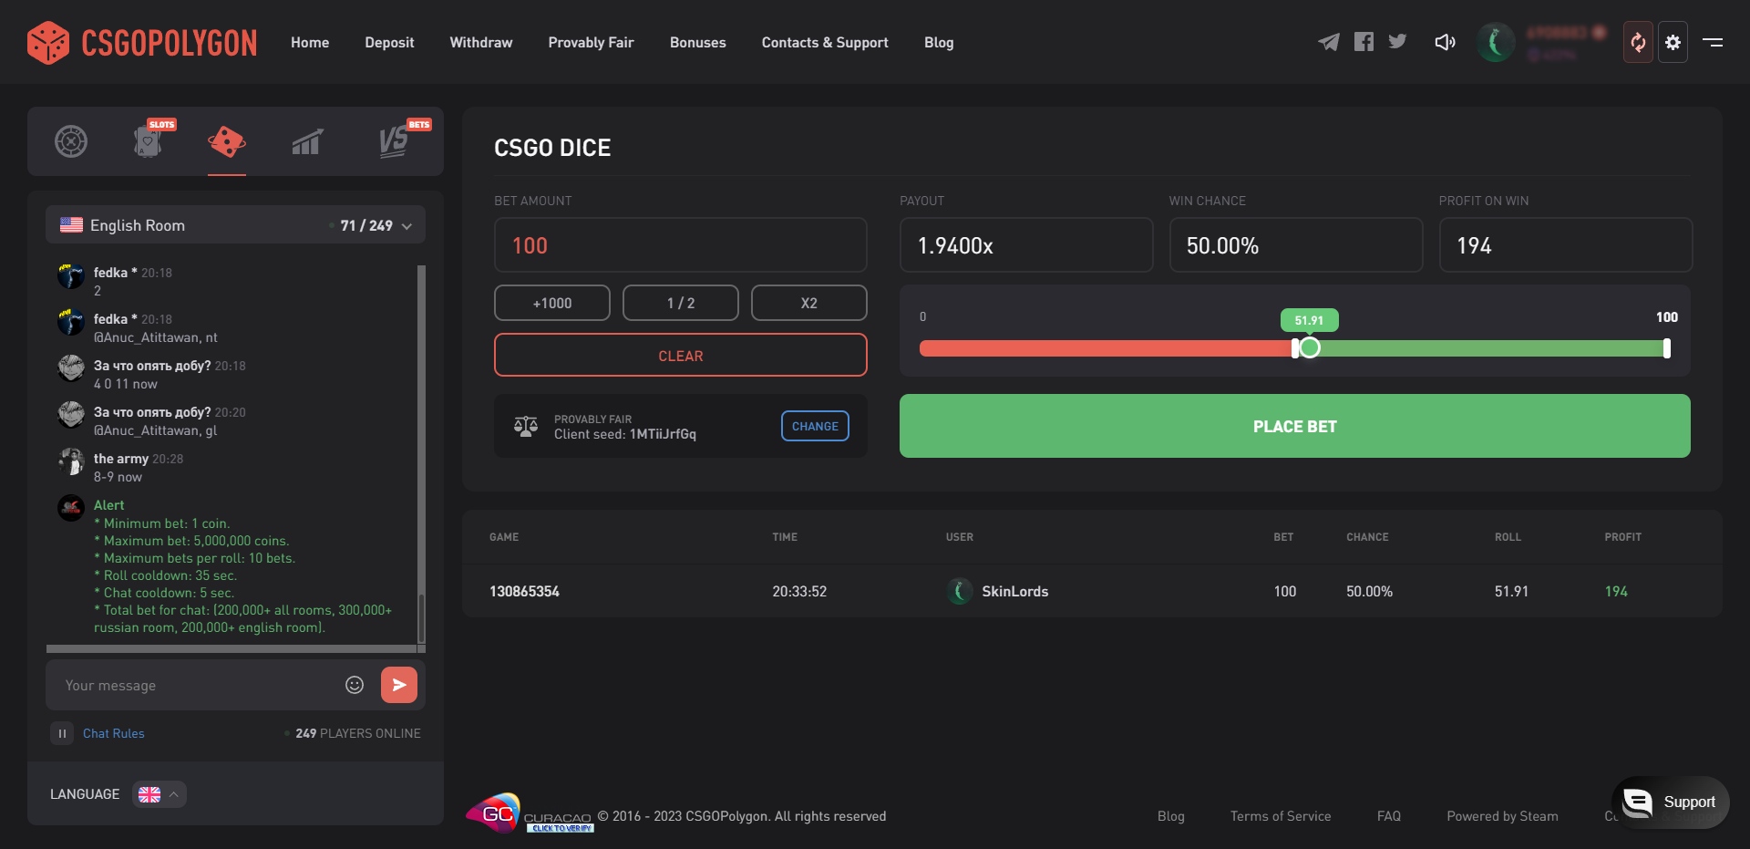Screen dimensions: 1750x849
Task: Click the chat scrollbar
Action: pyautogui.click(x=421, y=454)
